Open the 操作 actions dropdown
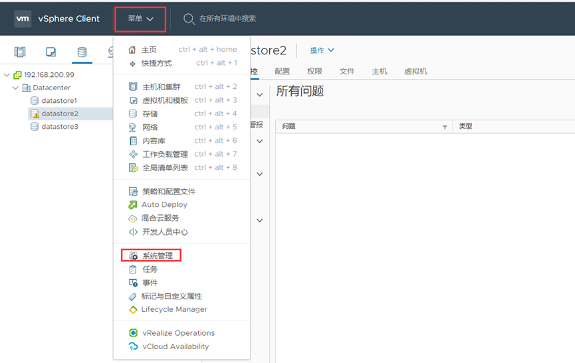 tap(322, 50)
